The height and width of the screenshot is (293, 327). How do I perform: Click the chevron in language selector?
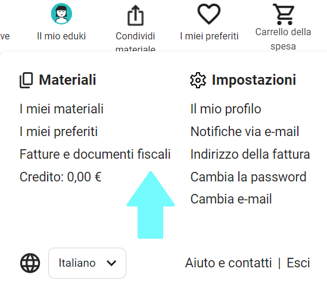coord(111,263)
